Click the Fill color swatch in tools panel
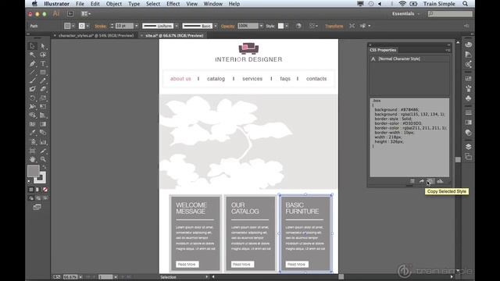500x281 pixels. click(x=33, y=171)
